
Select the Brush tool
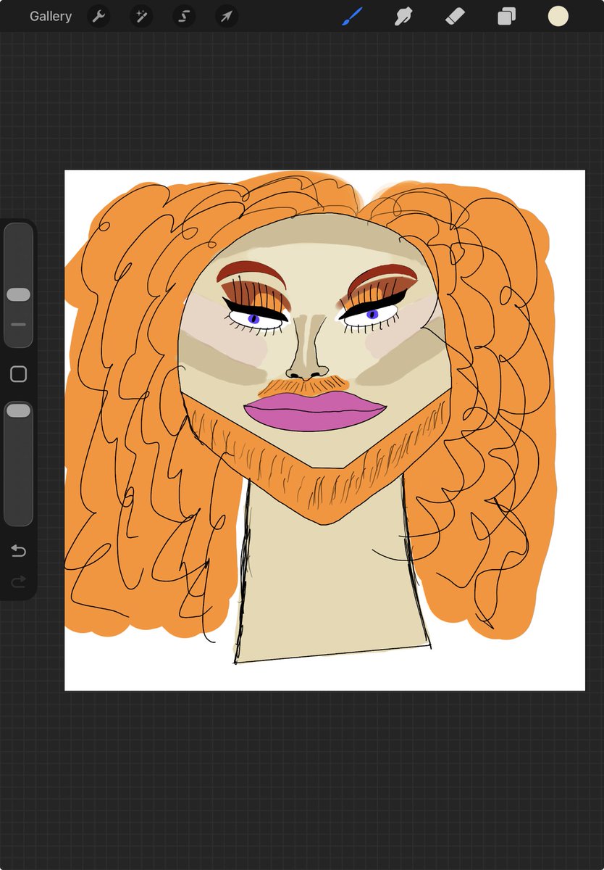pyautogui.click(x=351, y=16)
